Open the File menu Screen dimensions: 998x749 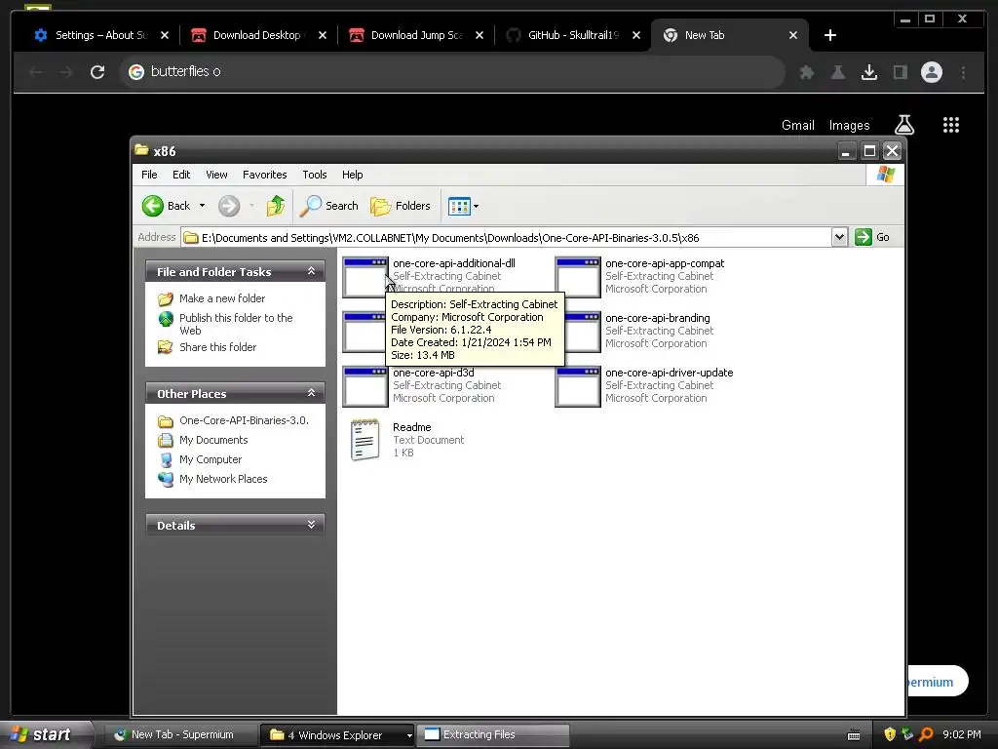click(149, 175)
